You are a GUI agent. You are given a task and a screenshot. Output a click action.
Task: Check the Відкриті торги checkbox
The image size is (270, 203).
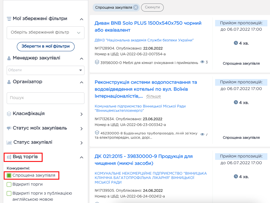[9, 184]
